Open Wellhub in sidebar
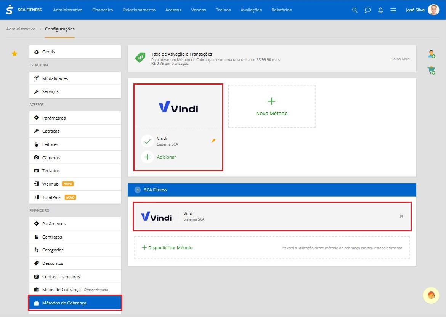 [75, 184]
